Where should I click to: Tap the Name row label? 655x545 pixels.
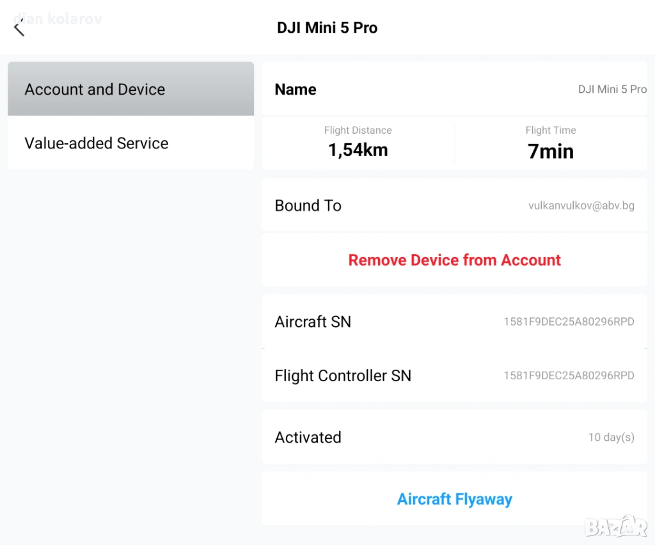tap(296, 90)
